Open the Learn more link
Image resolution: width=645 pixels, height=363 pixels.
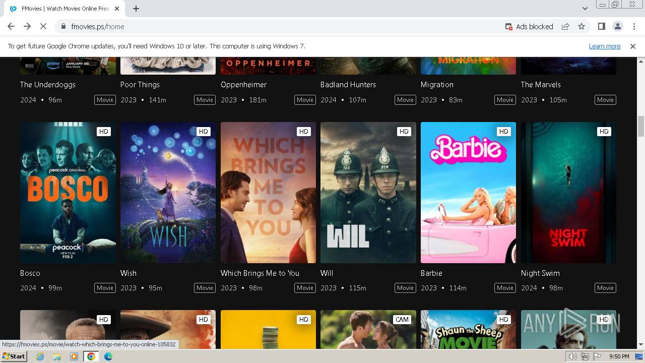click(x=605, y=46)
